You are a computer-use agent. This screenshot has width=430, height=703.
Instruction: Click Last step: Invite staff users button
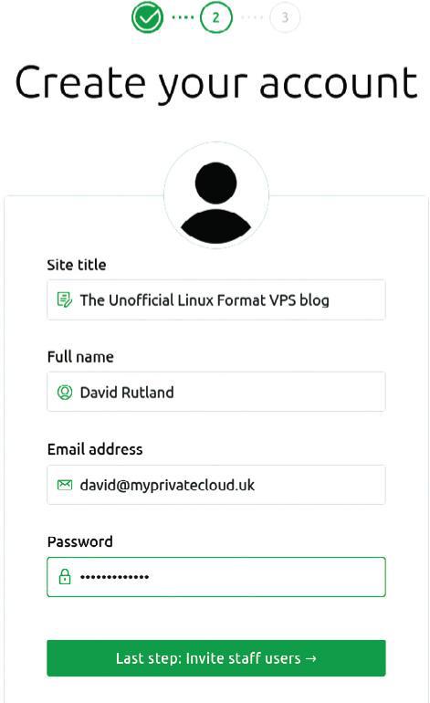tap(216, 658)
